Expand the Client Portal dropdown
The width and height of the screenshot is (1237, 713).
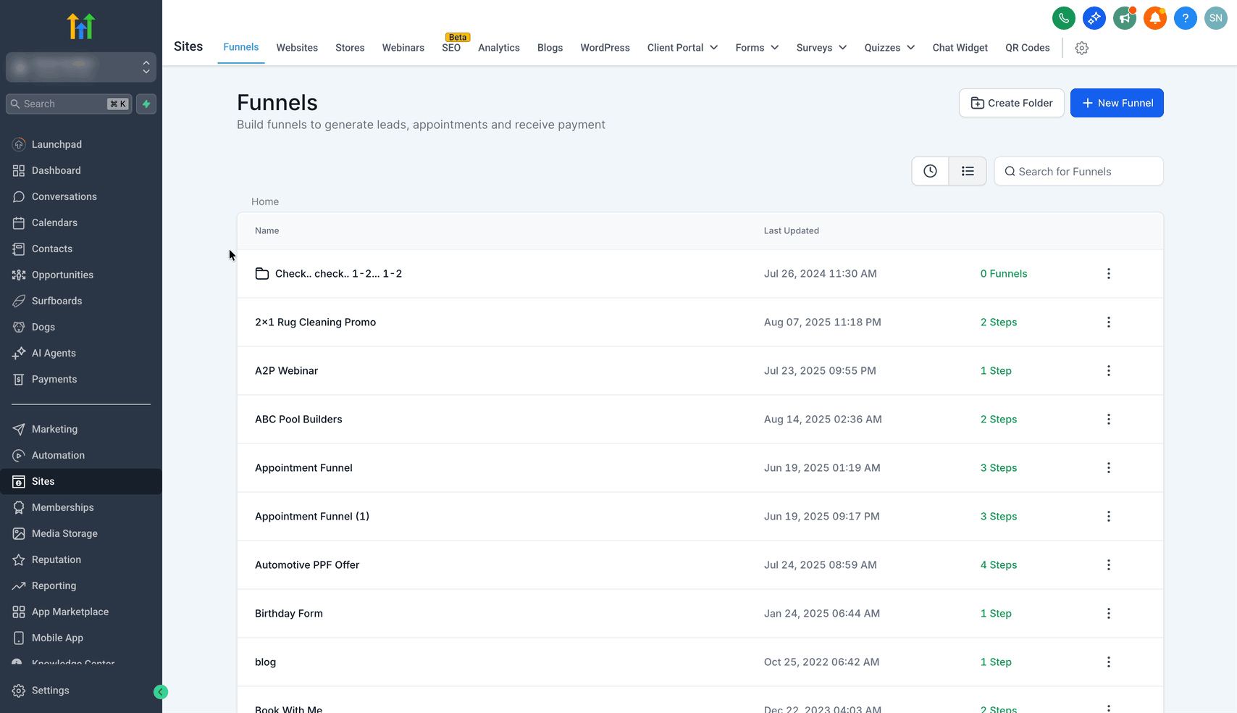(x=682, y=48)
